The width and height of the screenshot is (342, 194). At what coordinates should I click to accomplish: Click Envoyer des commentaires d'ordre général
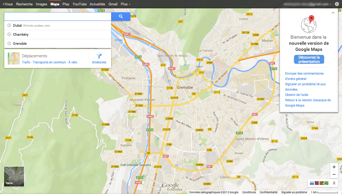(x=304, y=76)
